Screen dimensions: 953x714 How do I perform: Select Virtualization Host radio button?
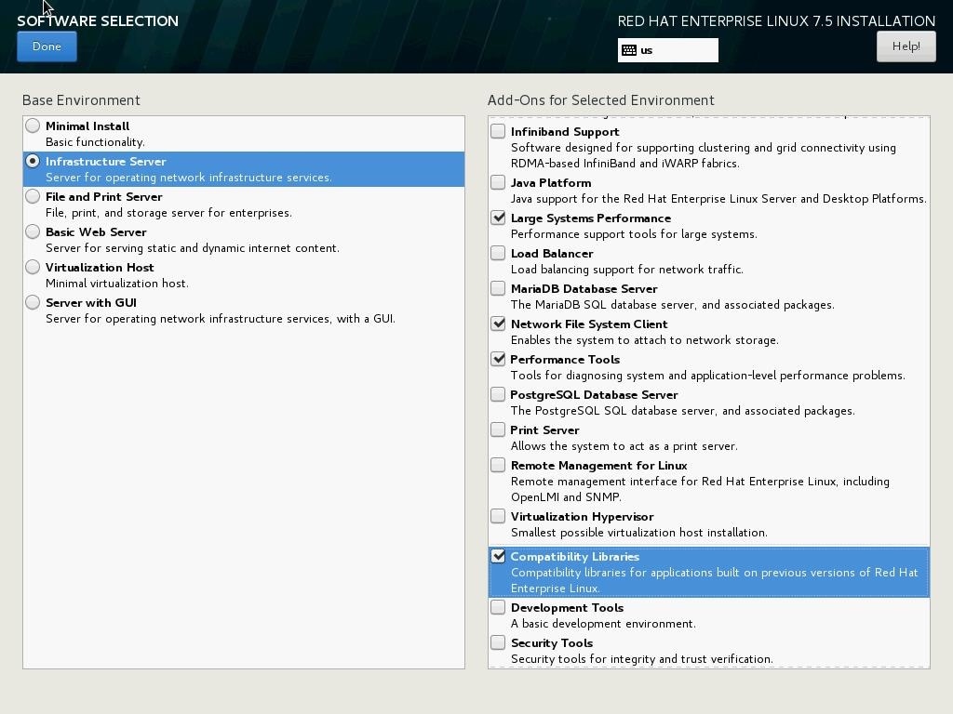(33, 267)
